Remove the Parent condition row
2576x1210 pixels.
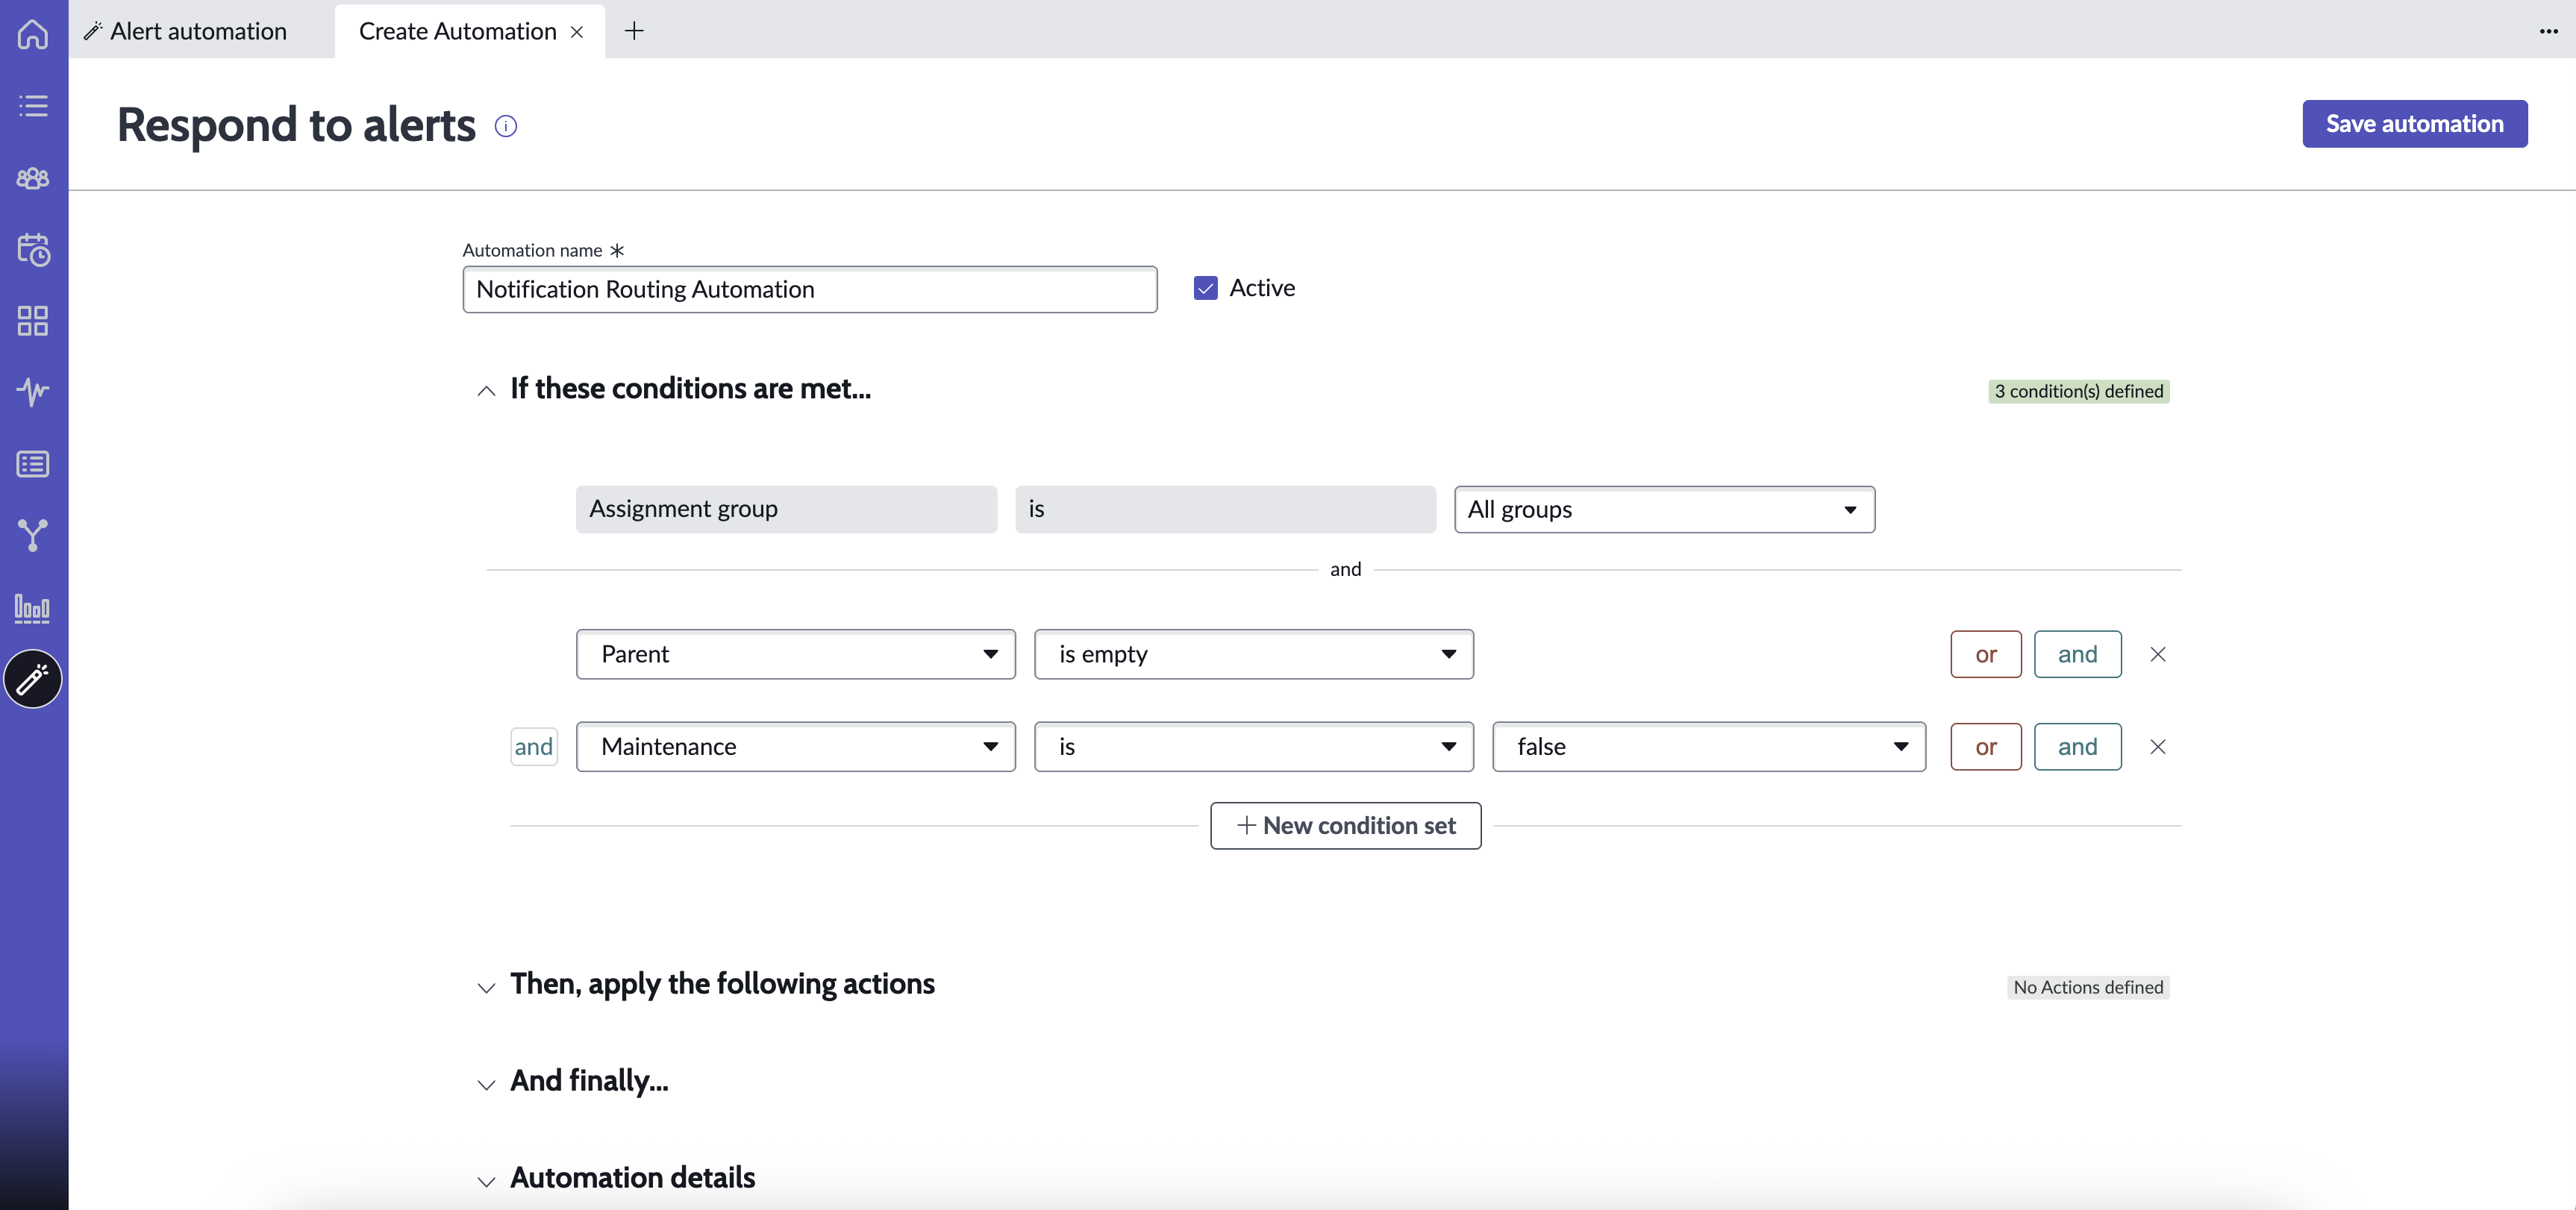[x=2158, y=654]
